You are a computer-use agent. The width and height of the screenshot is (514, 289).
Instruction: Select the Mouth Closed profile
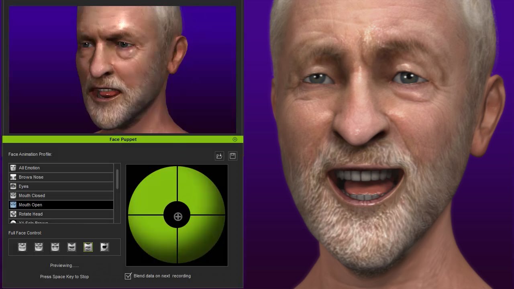tap(61, 195)
